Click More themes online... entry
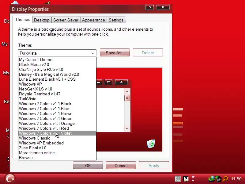The height and width of the screenshot is (184, 245). [57, 153]
